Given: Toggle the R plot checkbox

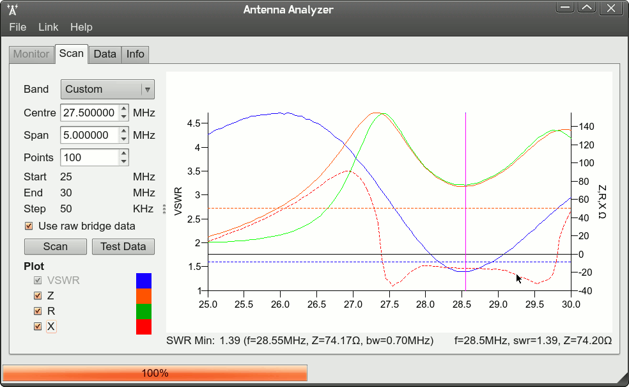Looking at the screenshot, I should point(36,311).
